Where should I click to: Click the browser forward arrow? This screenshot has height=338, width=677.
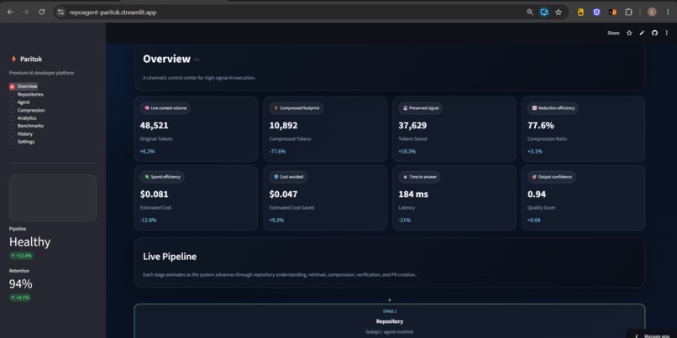click(26, 12)
